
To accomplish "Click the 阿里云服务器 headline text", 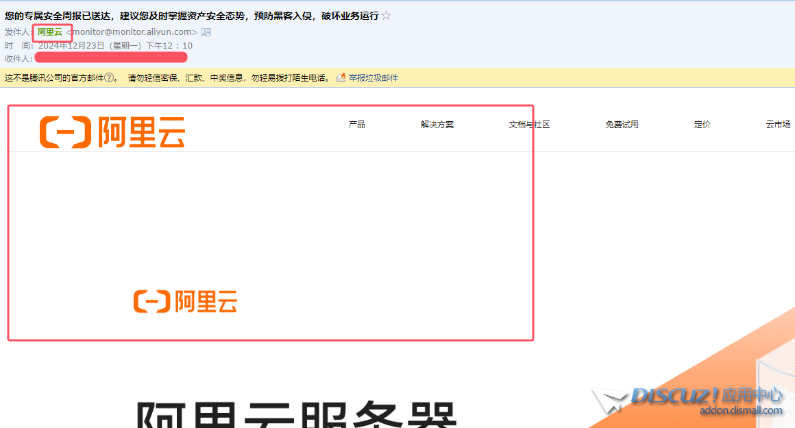I will click(297, 414).
